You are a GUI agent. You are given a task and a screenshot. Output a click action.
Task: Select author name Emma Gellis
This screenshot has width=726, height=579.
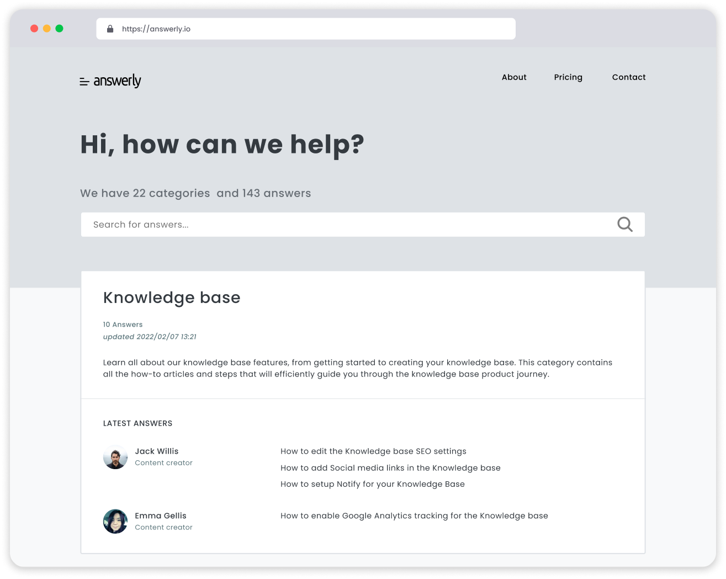tap(161, 516)
